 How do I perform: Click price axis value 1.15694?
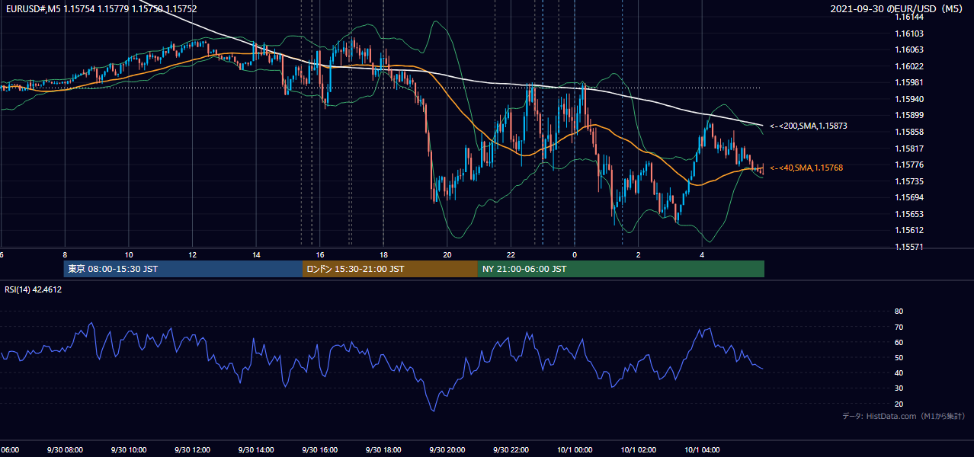point(909,197)
